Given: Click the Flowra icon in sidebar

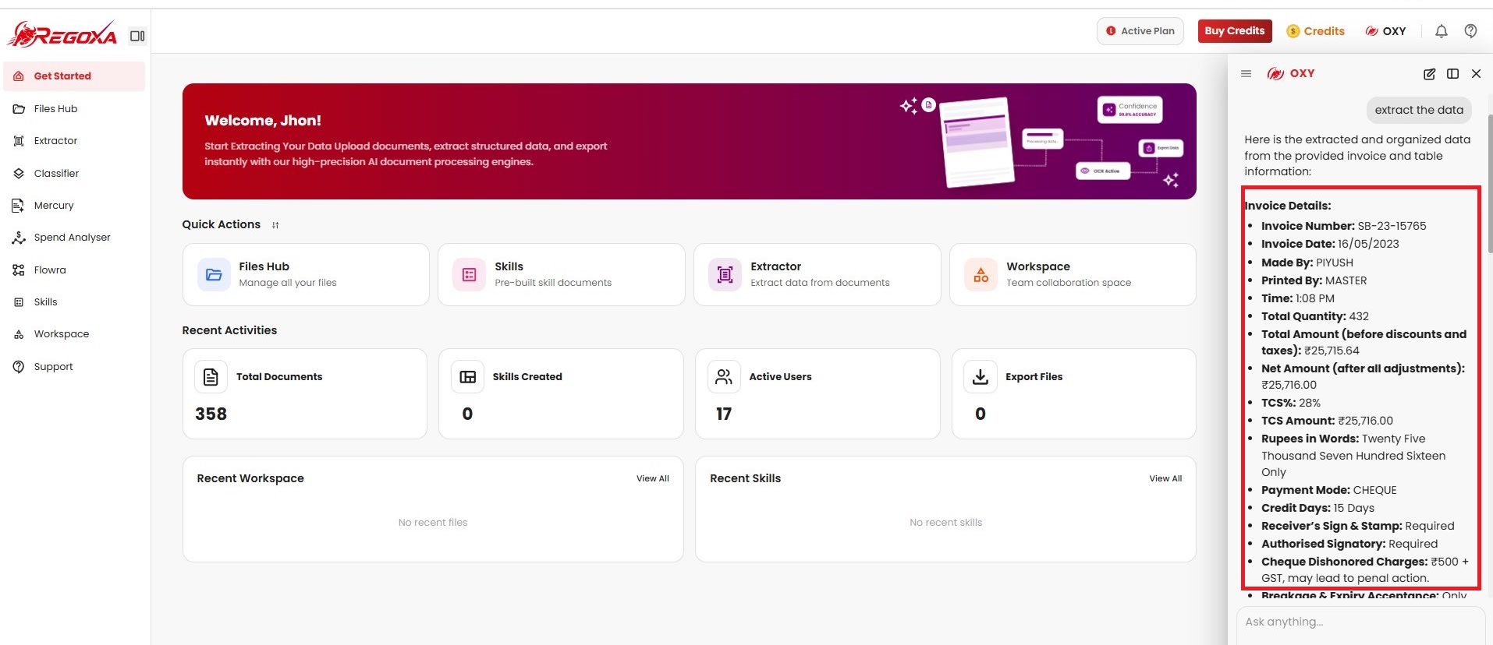Looking at the screenshot, I should coord(19,270).
